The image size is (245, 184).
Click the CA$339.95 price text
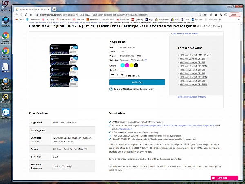(x=118, y=42)
